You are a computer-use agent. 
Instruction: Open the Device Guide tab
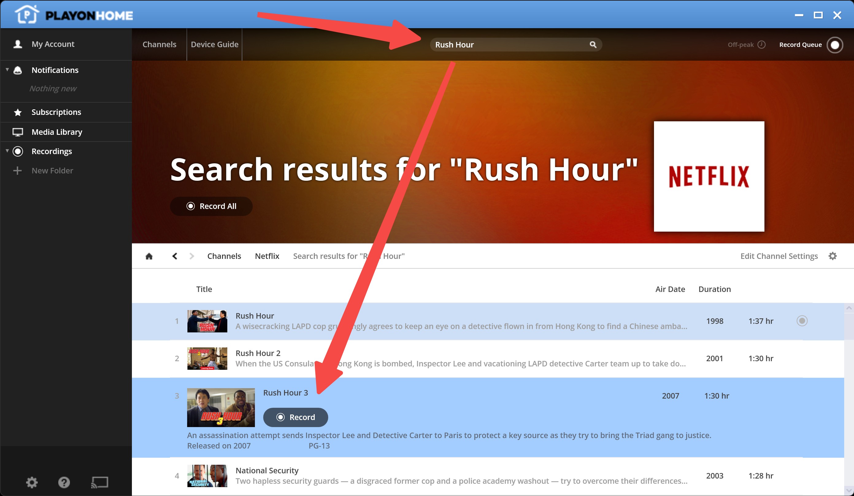tap(214, 44)
